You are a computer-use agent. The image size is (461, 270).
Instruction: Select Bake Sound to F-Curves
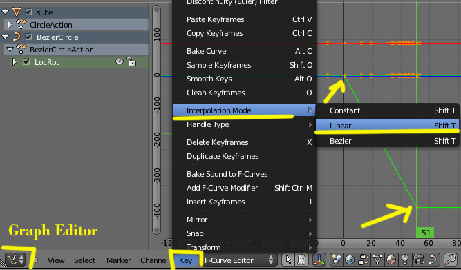(x=244, y=174)
